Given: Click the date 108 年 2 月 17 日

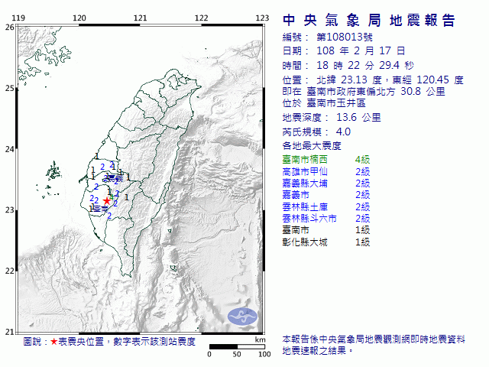Looking at the screenshot, I should (361, 51).
